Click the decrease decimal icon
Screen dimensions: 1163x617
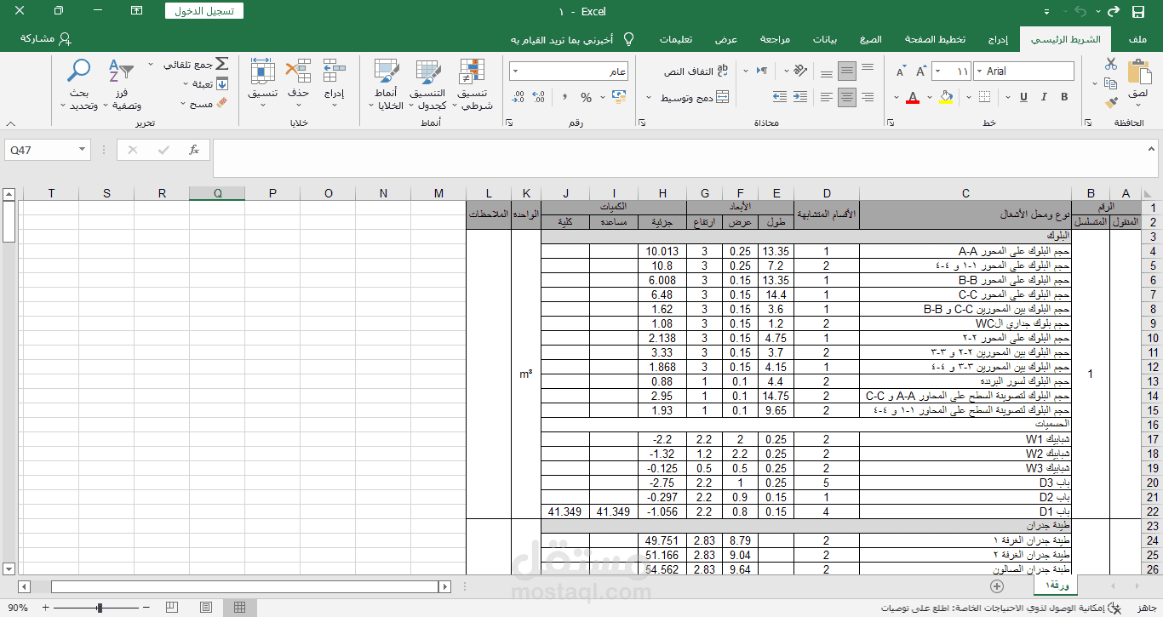pos(519,98)
